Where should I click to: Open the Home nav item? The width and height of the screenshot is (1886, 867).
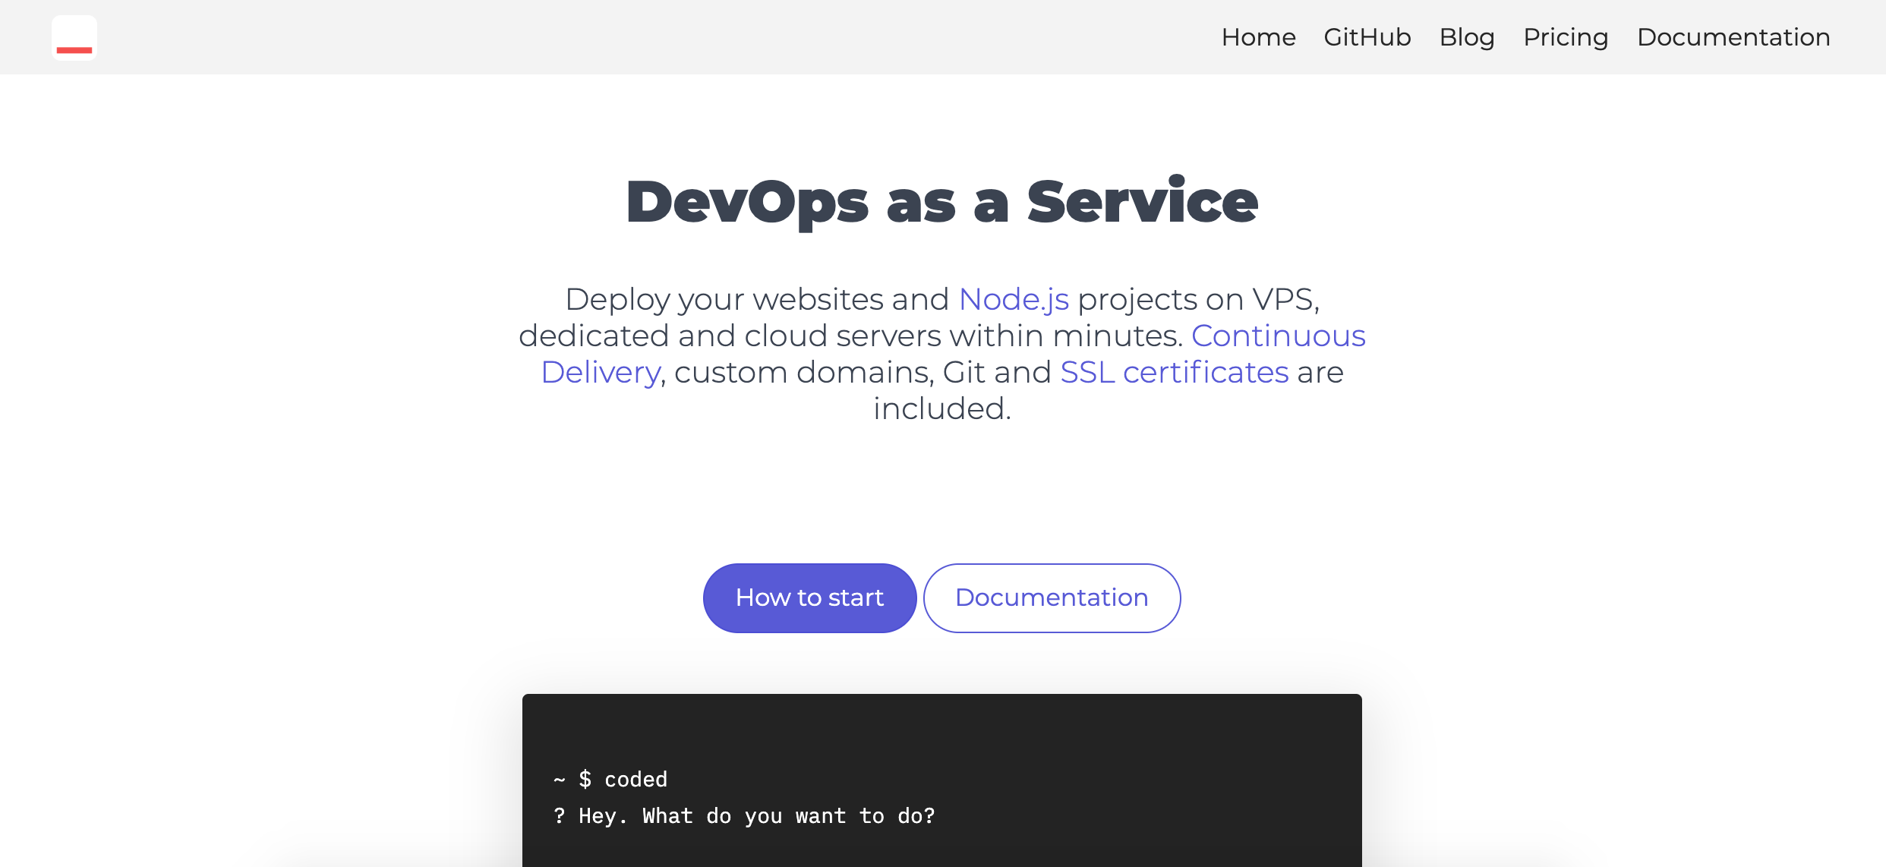[1258, 37]
